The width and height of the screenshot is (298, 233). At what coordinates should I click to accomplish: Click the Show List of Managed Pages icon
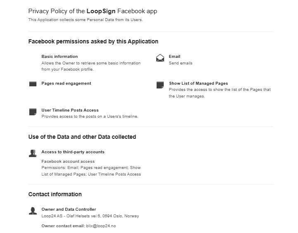point(160,85)
